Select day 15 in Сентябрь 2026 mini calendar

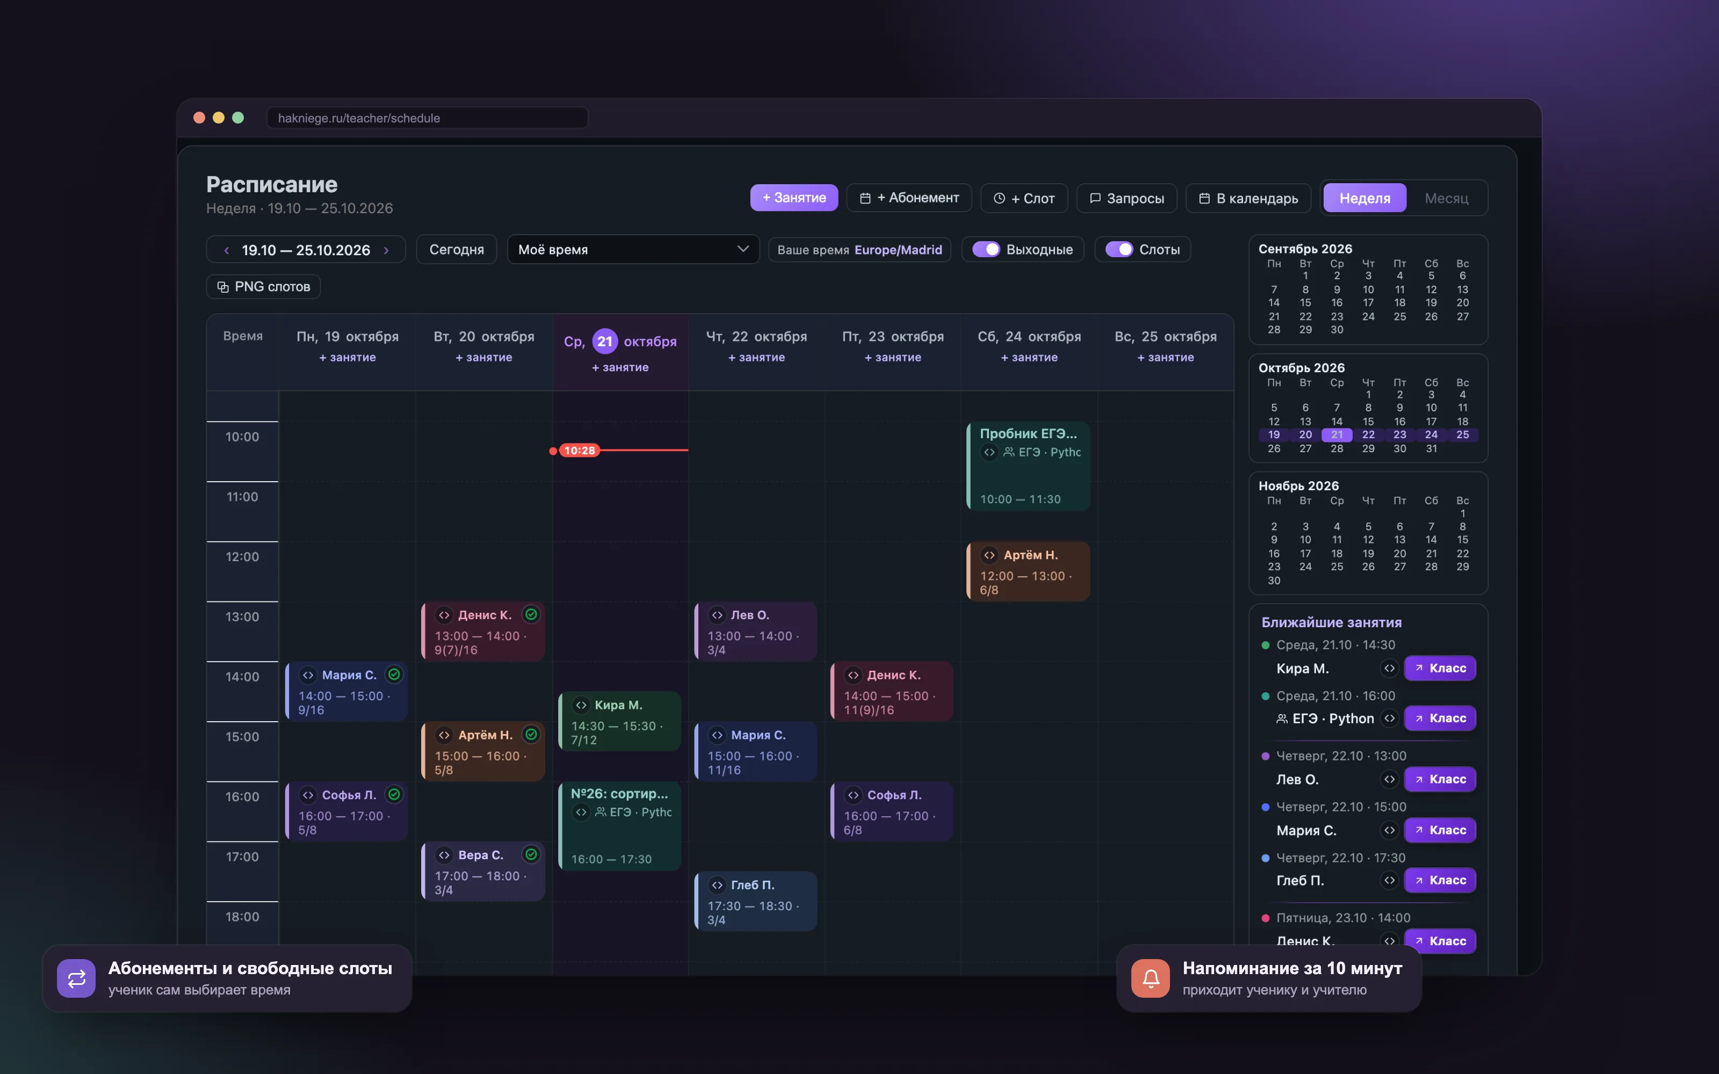click(x=1305, y=302)
